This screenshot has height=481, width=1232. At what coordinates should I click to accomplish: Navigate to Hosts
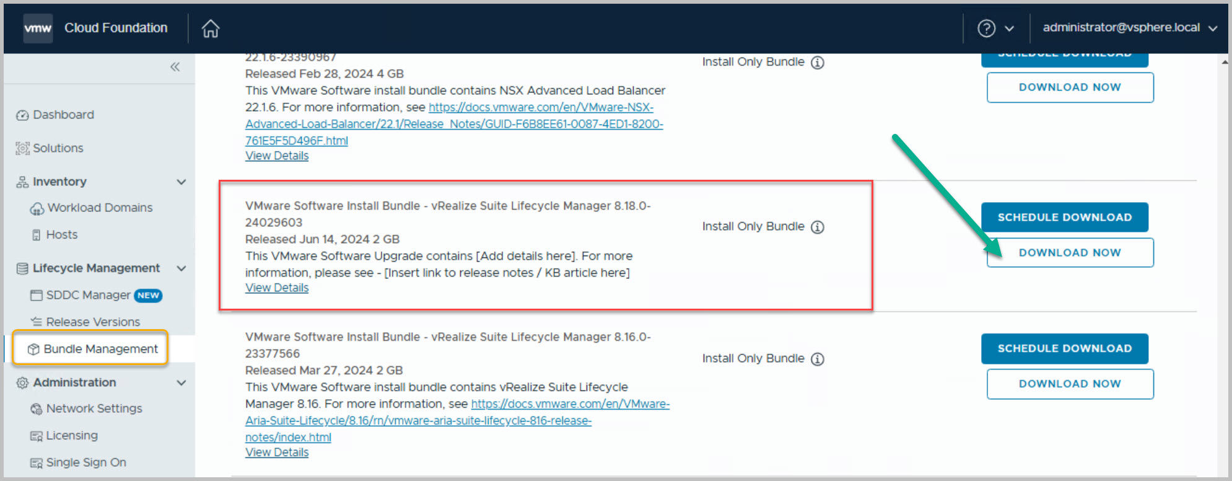[62, 235]
